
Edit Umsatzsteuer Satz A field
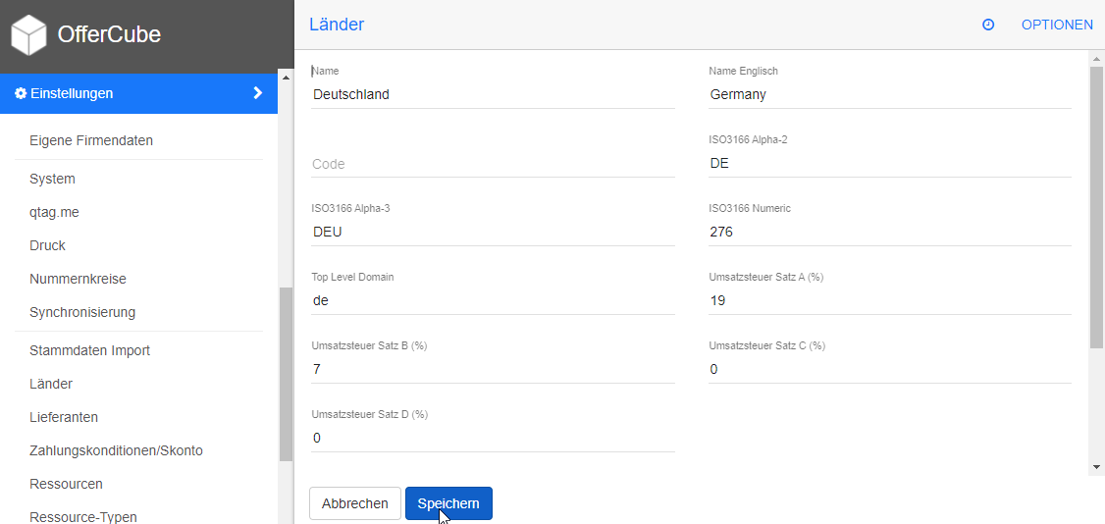[890, 300]
